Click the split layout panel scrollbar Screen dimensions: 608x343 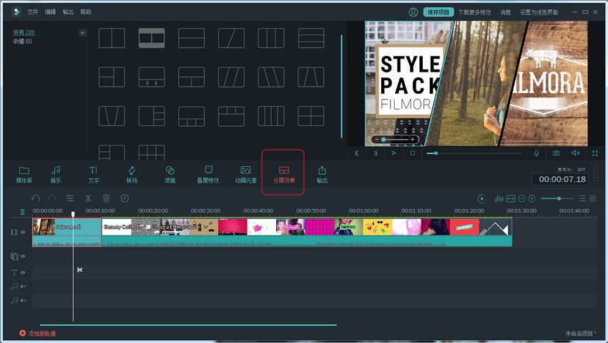tap(341, 87)
